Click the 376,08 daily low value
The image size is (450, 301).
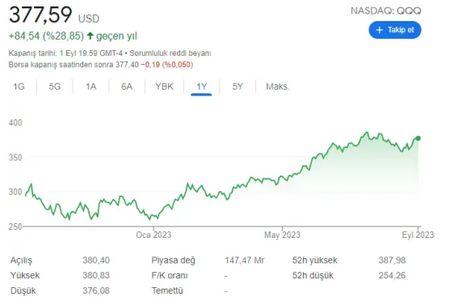click(x=96, y=290)
